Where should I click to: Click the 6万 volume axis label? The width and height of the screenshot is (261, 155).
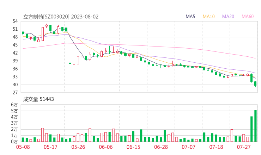tap(14, 105)
